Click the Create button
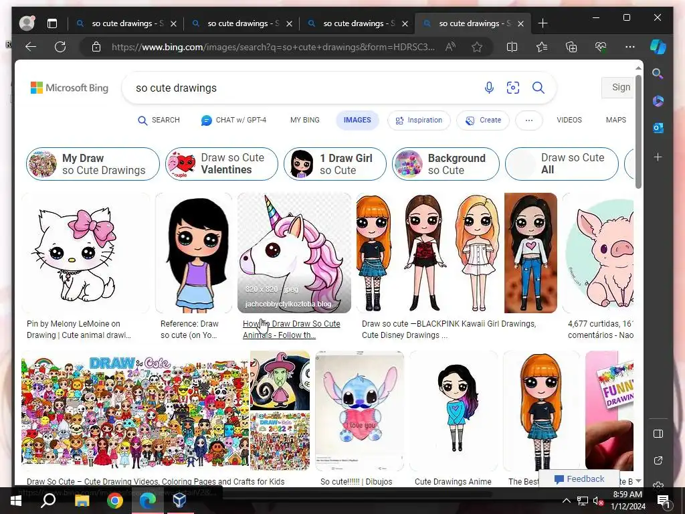685x514 pixels. [483, 120]
